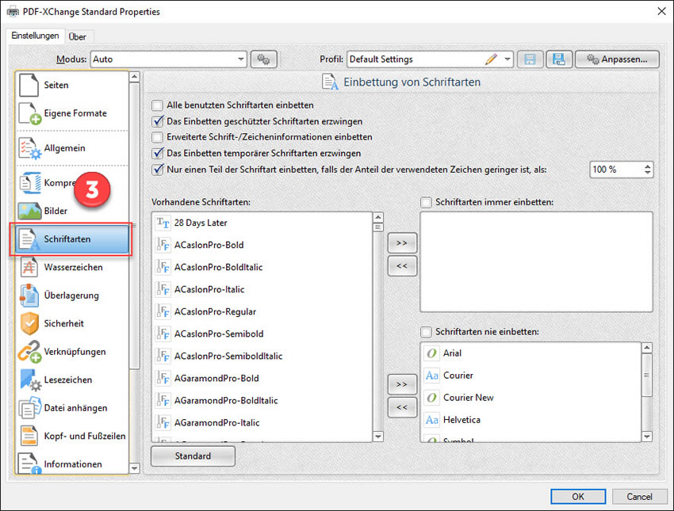Toggle Das Einbetten temporärer Schriftarten erzwingen

(158, 154)
